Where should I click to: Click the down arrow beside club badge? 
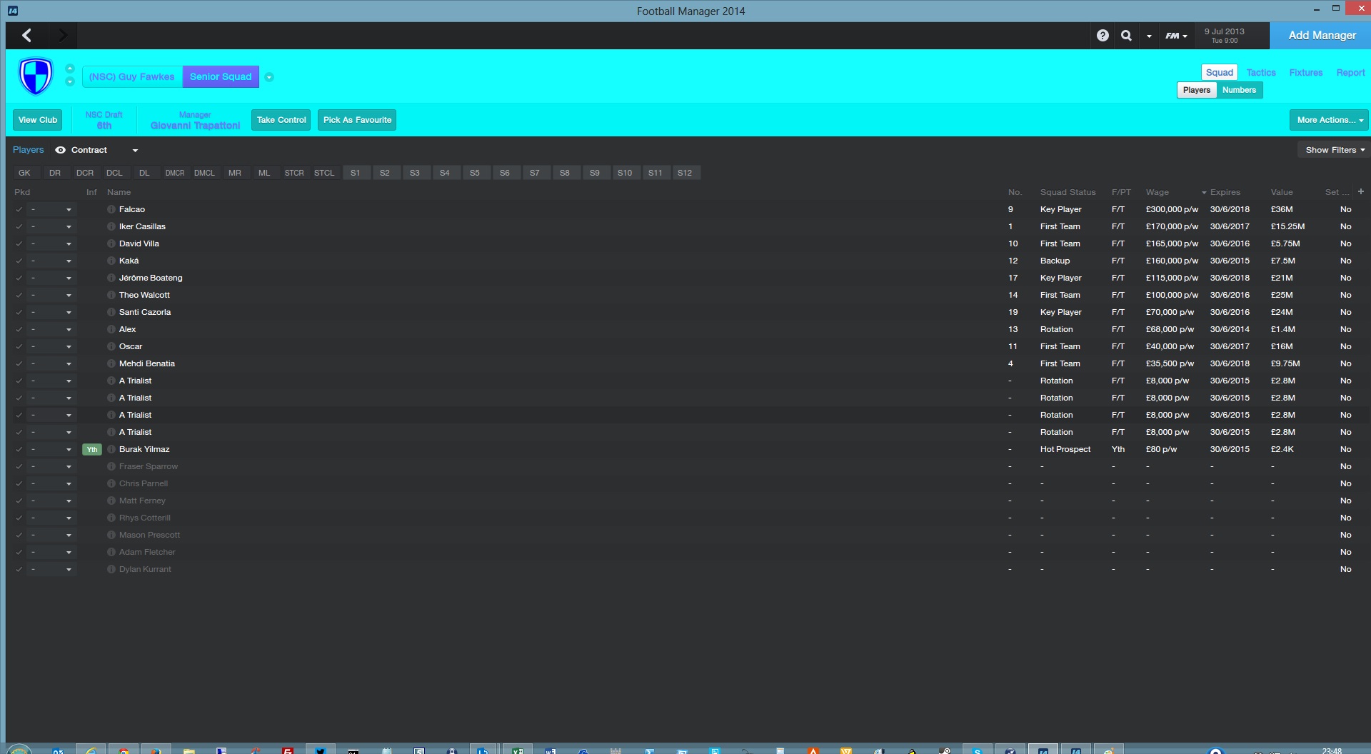69,81
